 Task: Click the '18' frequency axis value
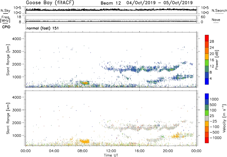click(x=19, y=17)
